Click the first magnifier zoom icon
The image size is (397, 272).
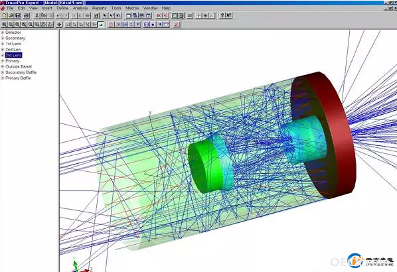pos(4,25)
